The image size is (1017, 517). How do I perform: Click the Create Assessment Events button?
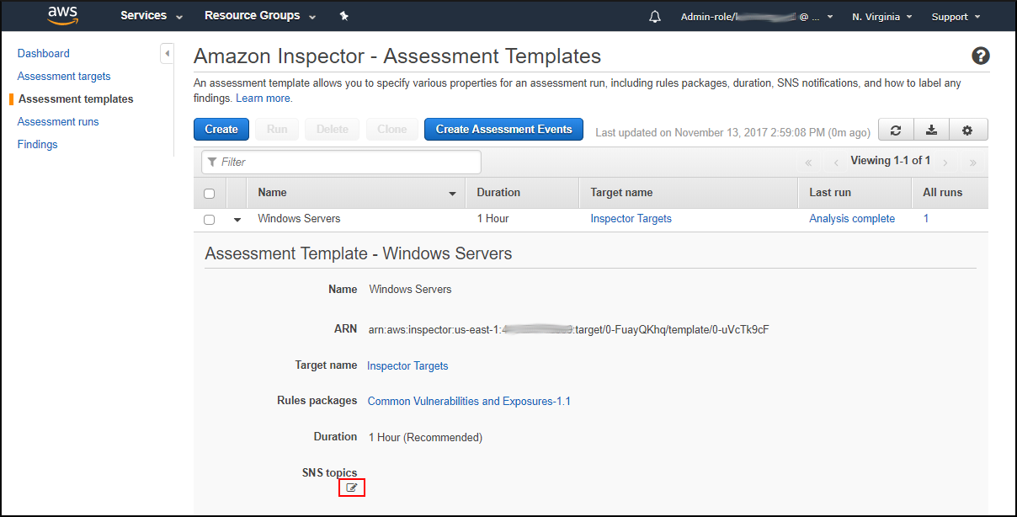503,129
